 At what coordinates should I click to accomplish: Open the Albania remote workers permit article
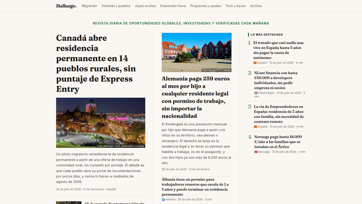[195, 187]
